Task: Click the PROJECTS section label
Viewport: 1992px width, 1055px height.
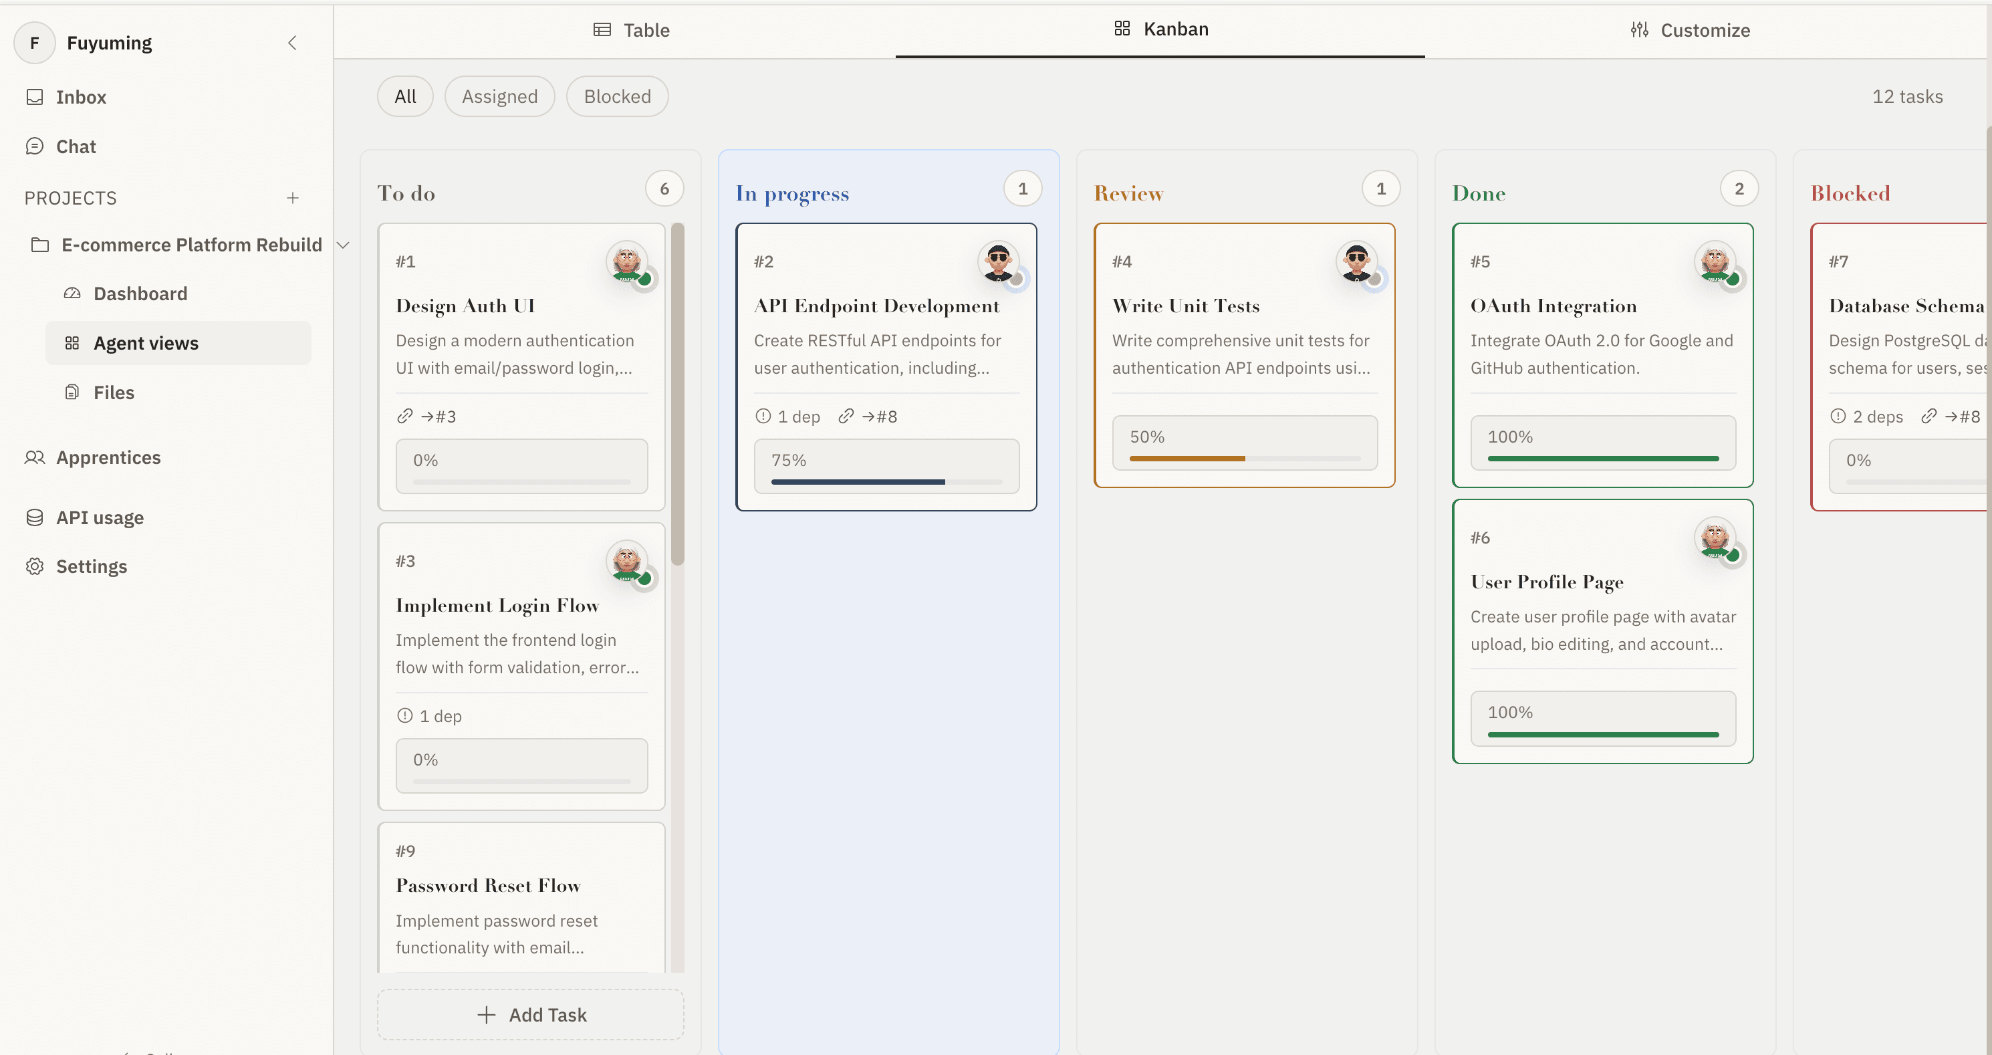Action: [70, 198]
